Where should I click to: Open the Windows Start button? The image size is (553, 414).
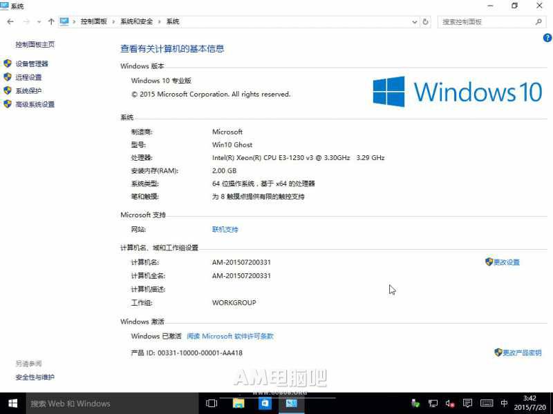[x=12, y=404]
